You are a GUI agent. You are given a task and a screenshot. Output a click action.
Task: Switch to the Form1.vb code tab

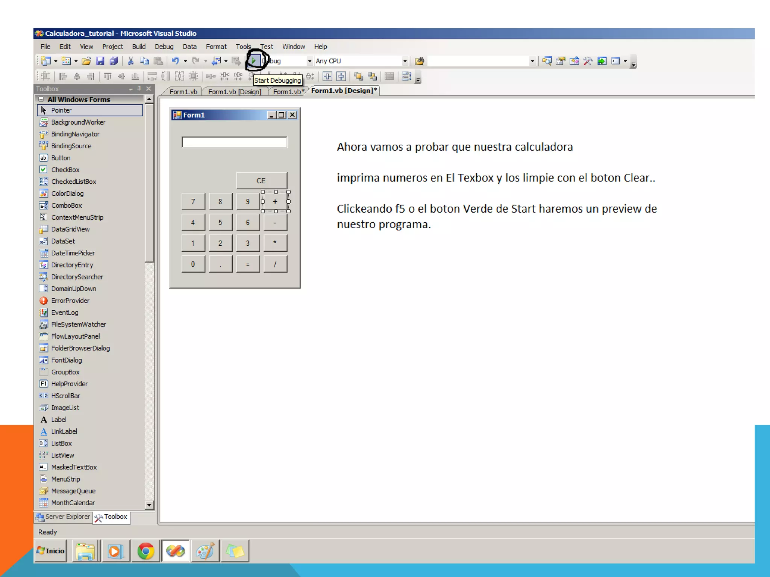[x=183, y=92]
